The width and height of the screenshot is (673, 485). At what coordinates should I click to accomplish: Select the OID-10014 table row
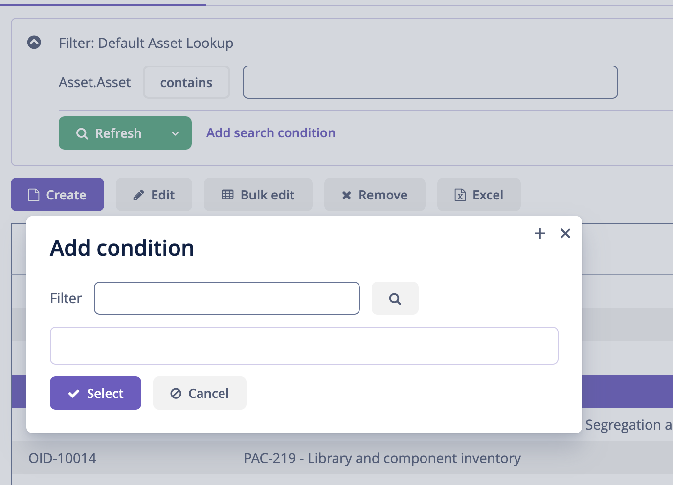coord(342,458)
